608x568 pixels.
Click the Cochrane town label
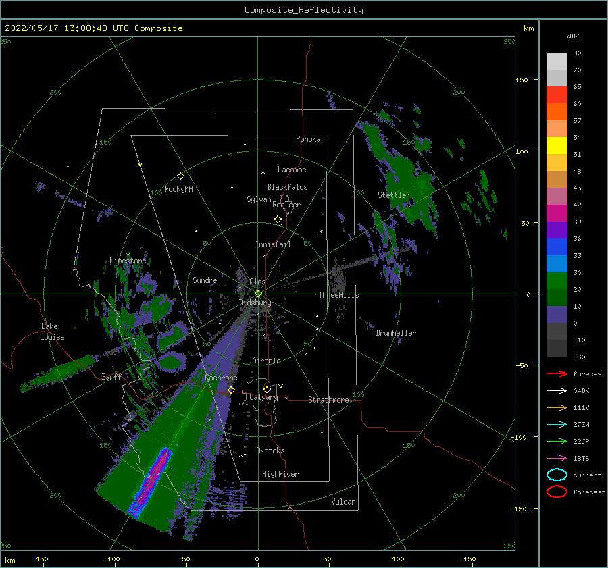[221, 378]
